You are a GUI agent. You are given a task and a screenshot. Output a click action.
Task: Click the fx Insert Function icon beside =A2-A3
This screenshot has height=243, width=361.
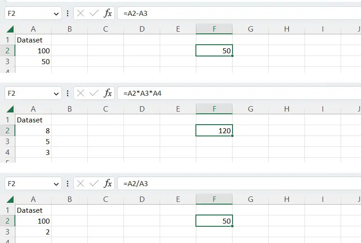tap(108, 14)
